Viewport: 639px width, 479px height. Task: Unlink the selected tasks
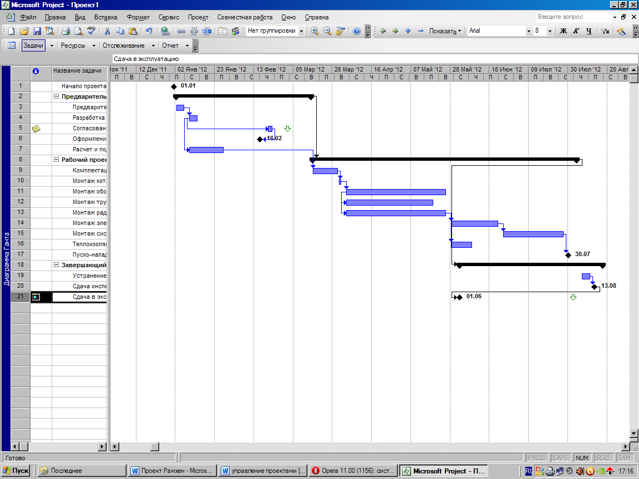pos(194,31)
